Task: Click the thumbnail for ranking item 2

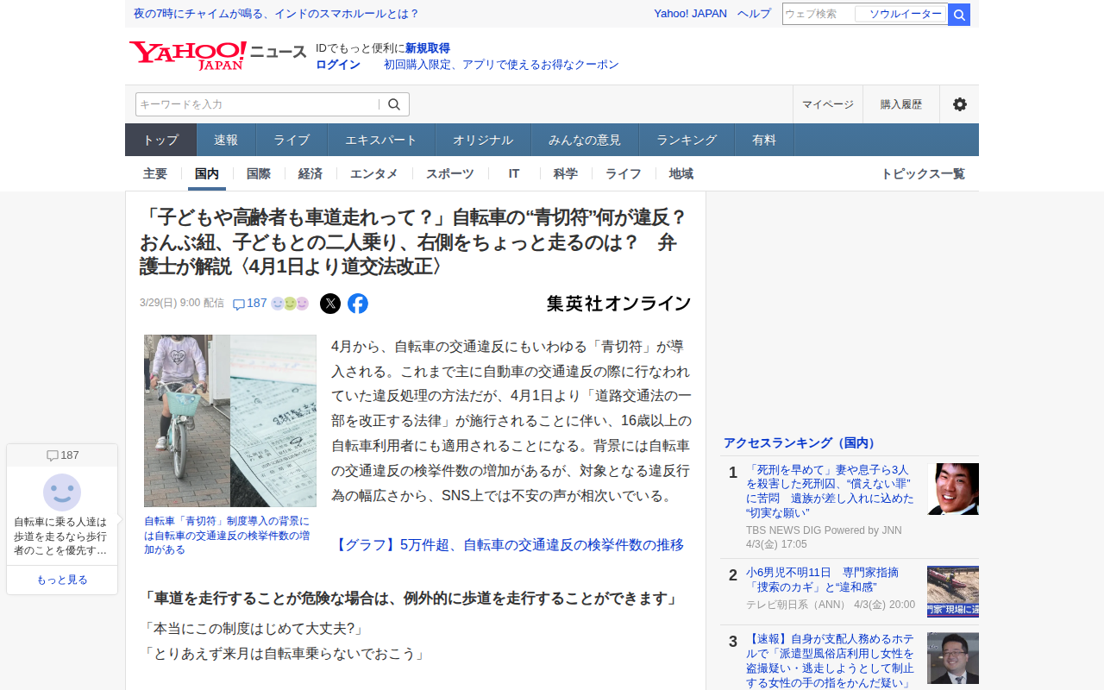Action: click(x=953, y=592)
